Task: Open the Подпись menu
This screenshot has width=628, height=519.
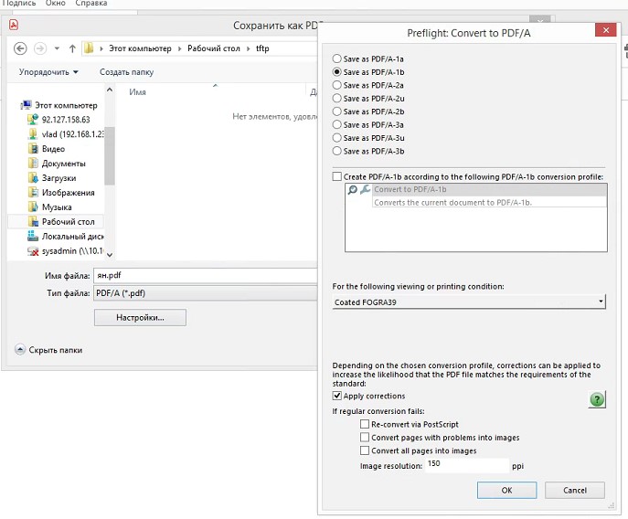Action: [x=19, y=4]
